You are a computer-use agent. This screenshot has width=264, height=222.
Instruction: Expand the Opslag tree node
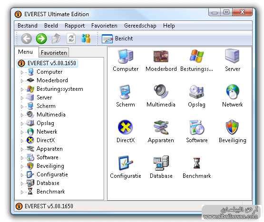pos(22,124)
